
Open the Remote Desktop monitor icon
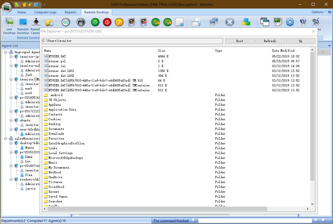click(23, 22)
